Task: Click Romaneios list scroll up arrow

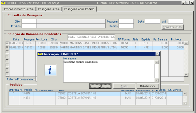Action: (x=186, y=43)
